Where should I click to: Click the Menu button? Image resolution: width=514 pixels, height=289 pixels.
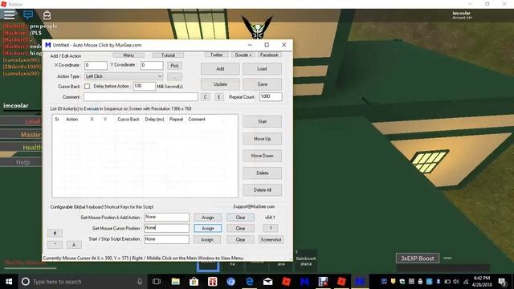coord(128,55)
